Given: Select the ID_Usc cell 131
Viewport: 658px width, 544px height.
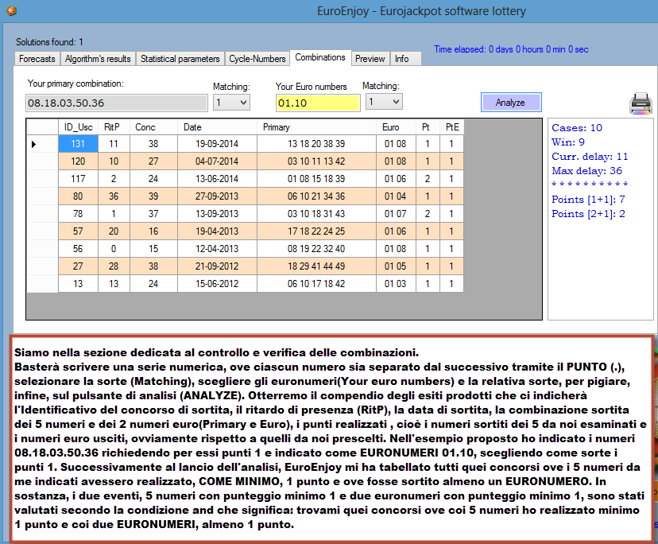Looking at the screenshot, I should [x=78, y=144].
